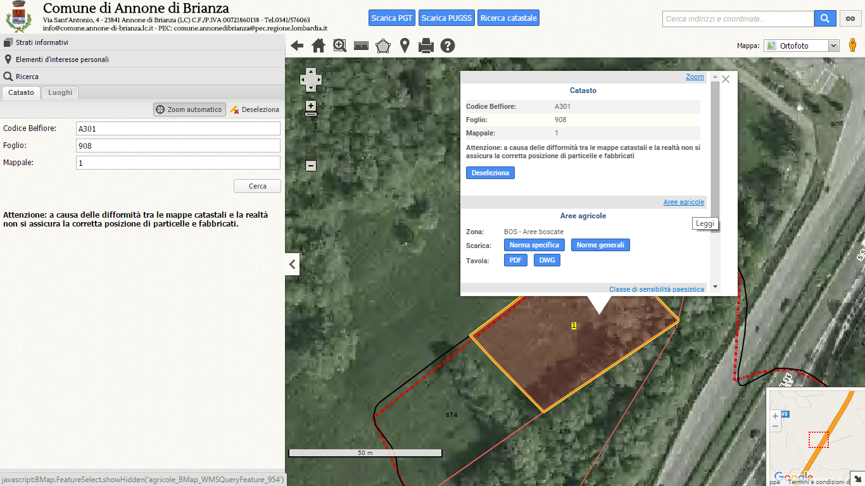This screenshot has width=865, height=486.
Task: Click the blue Deseleziona popup button
Action: click(490, 173)
